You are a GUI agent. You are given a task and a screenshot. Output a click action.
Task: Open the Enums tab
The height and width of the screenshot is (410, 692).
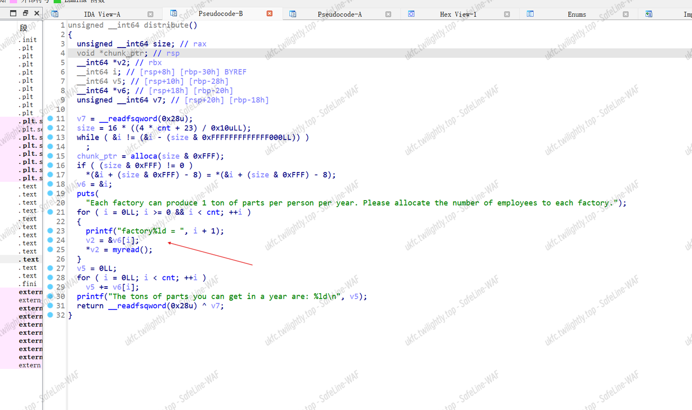click(x=576, y=15)
